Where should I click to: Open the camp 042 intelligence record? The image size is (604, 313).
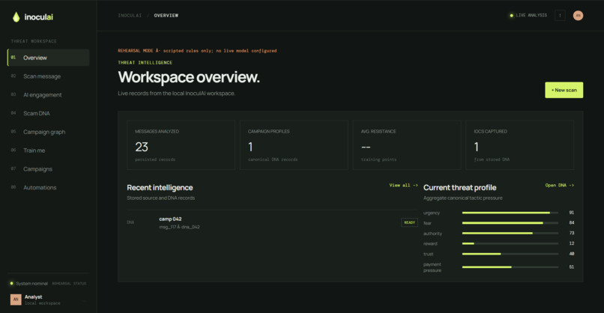(x=272, y=222)
